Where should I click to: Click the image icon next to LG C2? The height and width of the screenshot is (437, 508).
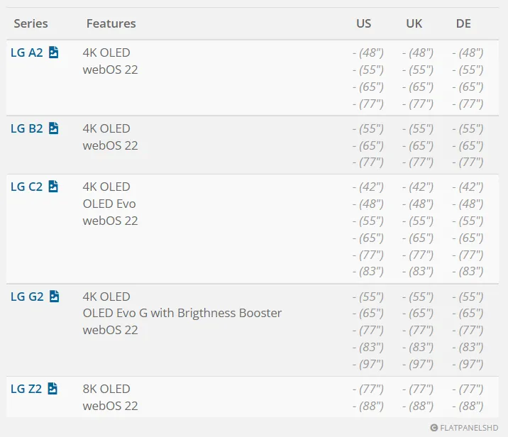[x=54, y=187]
